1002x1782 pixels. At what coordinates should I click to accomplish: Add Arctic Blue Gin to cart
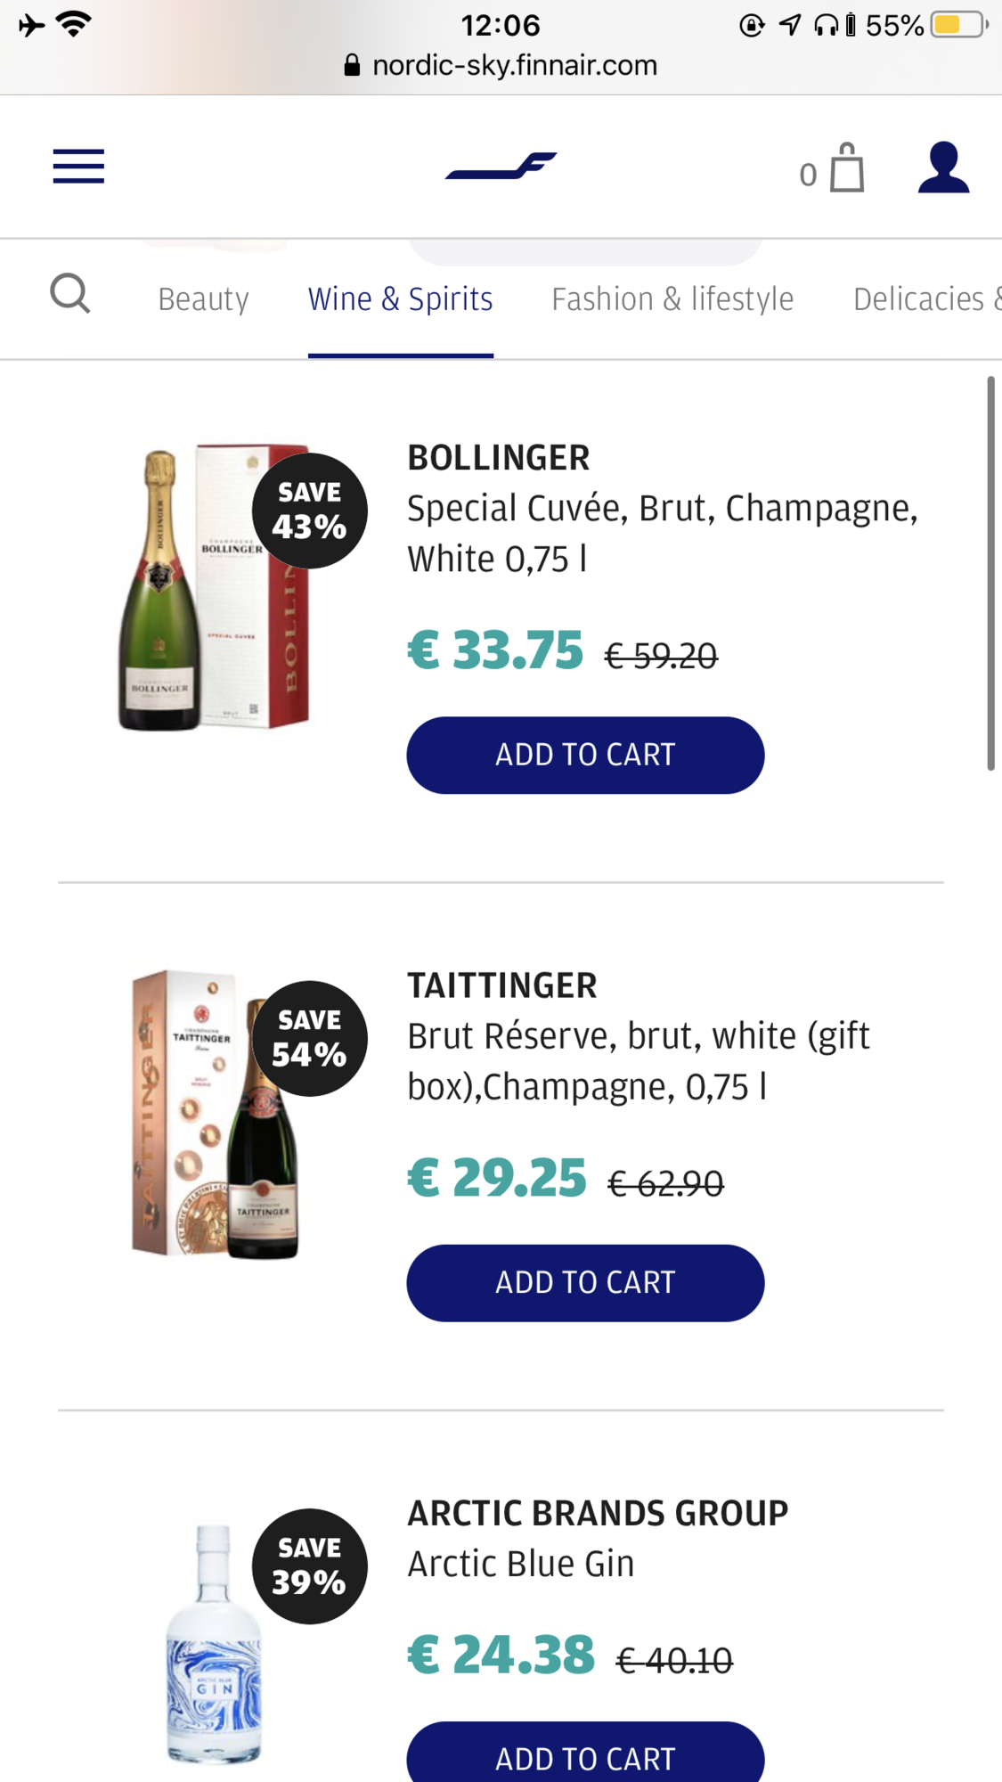(x=585, y=1753)
